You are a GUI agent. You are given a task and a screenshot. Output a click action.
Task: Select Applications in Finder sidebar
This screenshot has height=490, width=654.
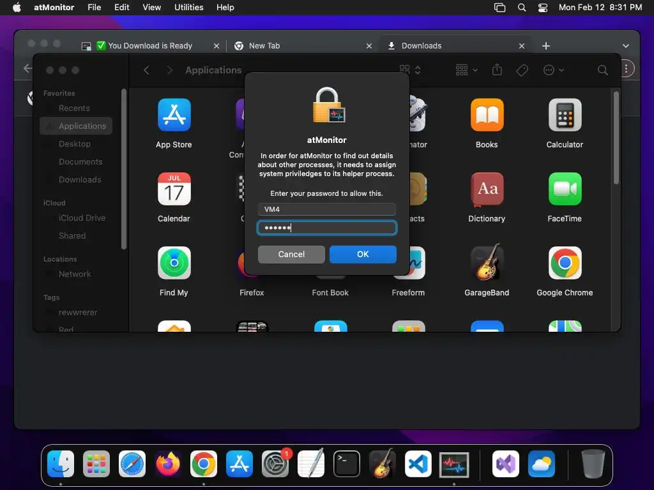[75, 126]
